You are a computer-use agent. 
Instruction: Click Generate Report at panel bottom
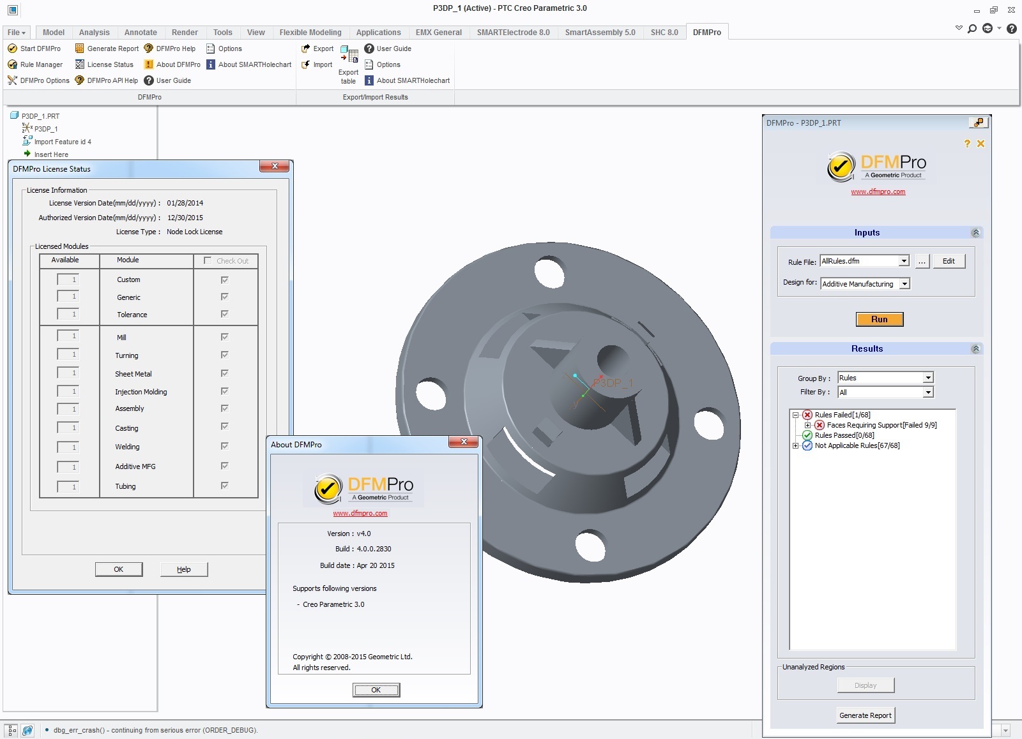coord(866,715)
